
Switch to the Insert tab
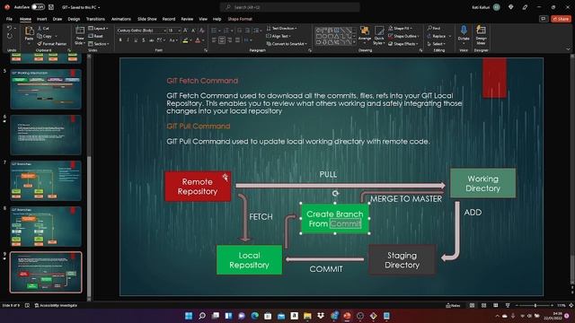pos(41,19)
